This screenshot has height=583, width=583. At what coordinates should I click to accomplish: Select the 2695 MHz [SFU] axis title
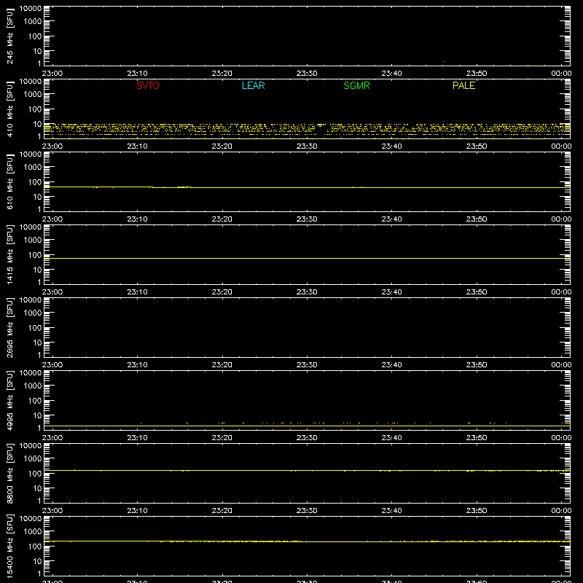tap(9, 328)
